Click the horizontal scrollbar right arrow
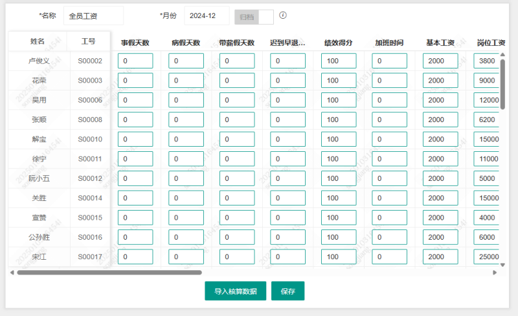 tap(495, 273)
